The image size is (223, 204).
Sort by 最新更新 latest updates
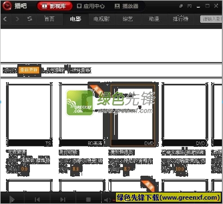[29, 70]
